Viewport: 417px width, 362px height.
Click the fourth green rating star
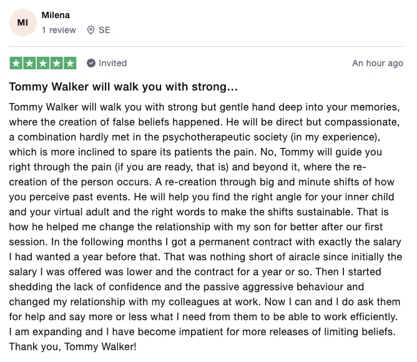point(57,63)
